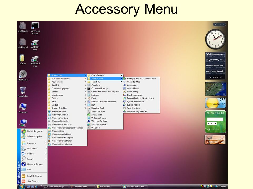Image resolution: width=253 pixels, height=189 pixels.
Task: Open Control Panel in System Tools
Action: click(x=141, y=88)
